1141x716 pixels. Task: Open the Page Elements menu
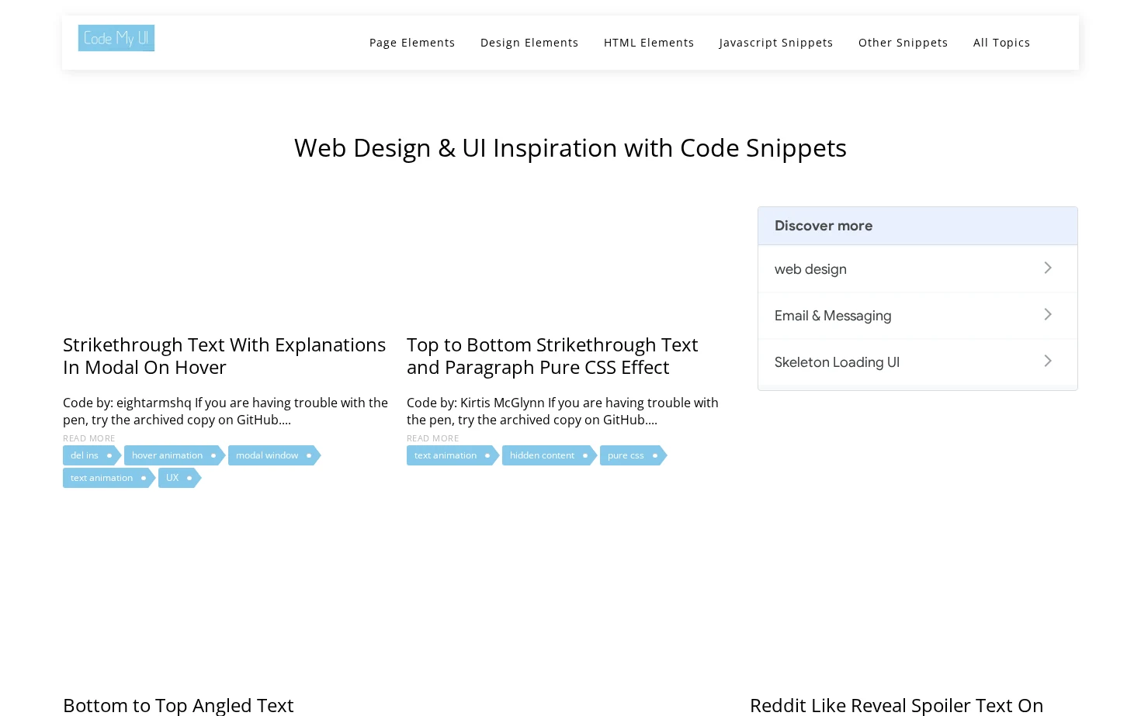coord(412,43)
